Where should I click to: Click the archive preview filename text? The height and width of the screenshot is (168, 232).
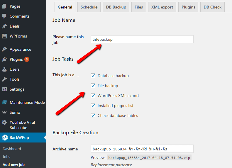pyautogui.click(x=149, y=158)
